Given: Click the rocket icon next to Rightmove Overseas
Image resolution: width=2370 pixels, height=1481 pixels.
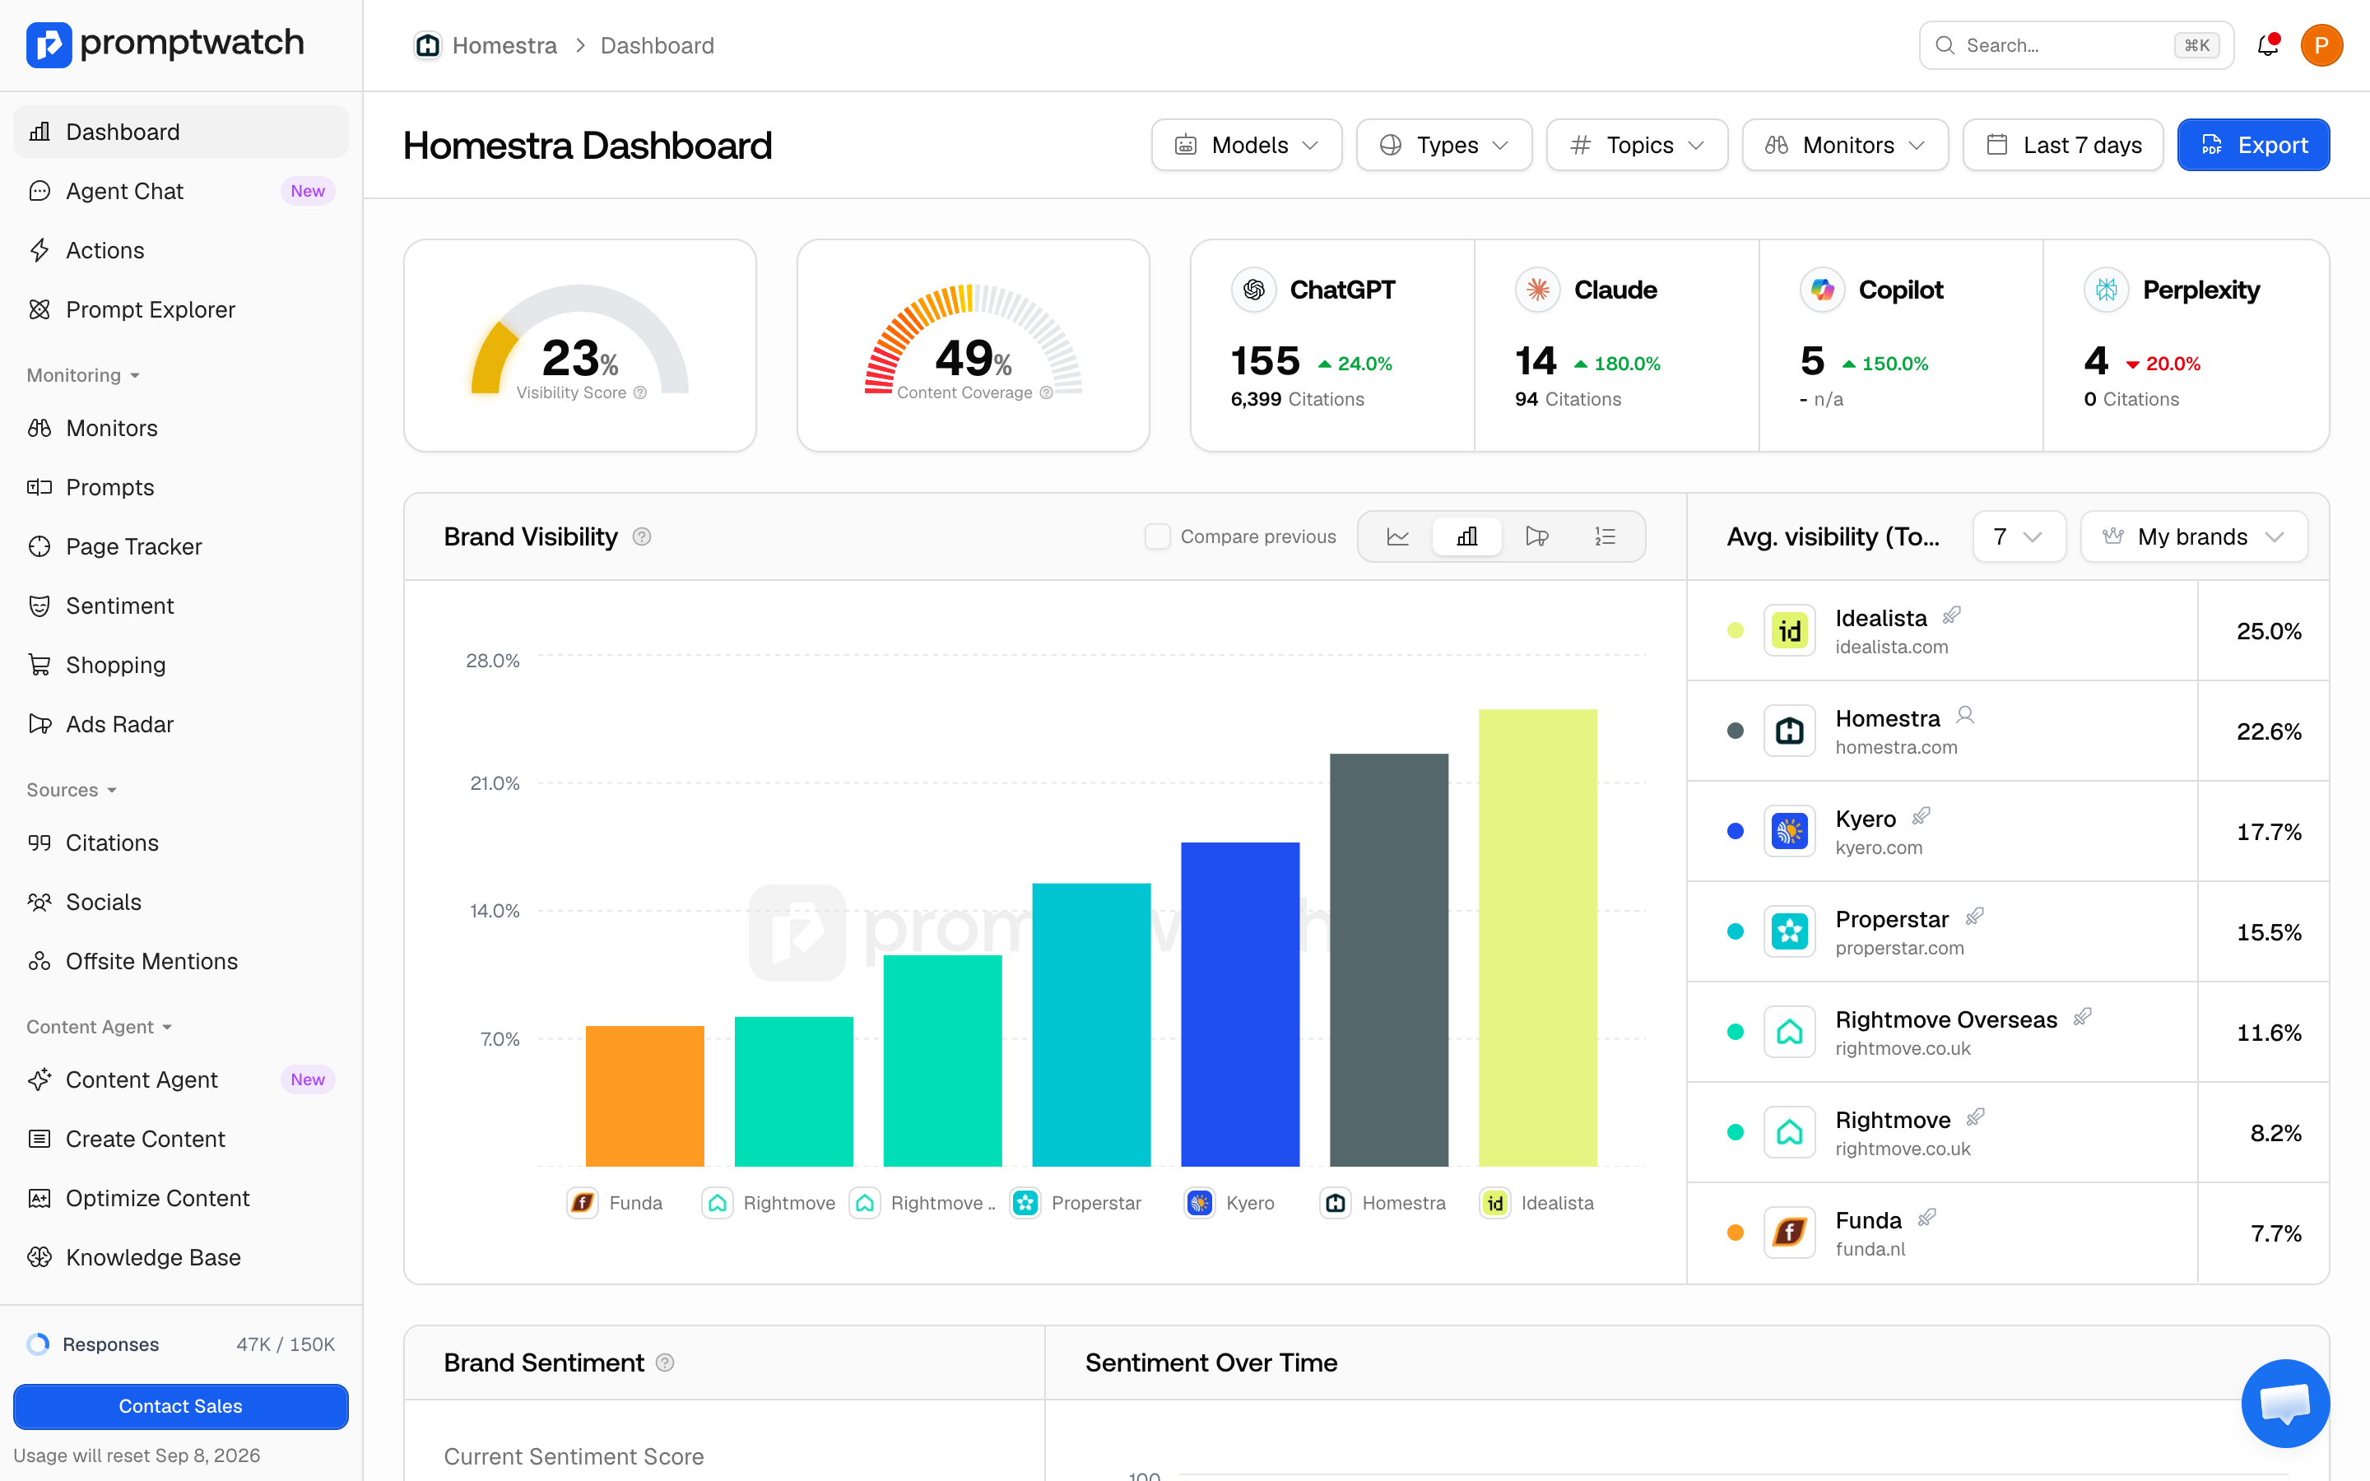Looking at the screenshot, I should tap(2082, 1017).
